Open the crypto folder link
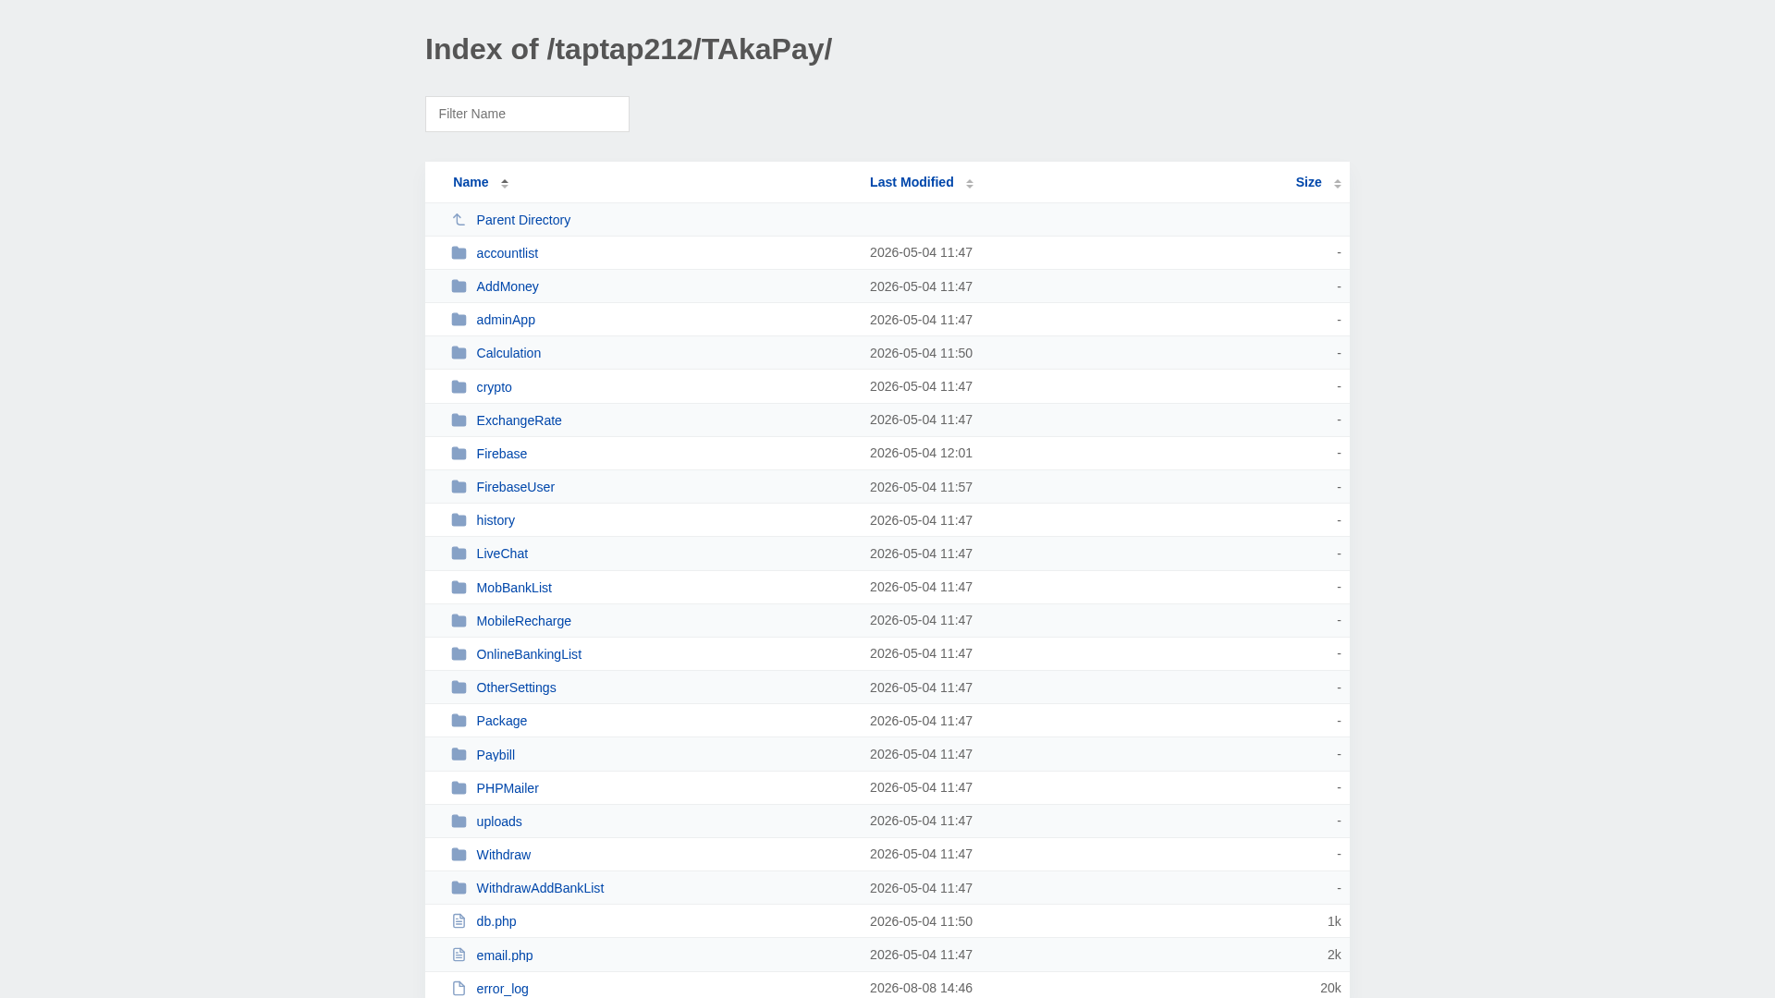1775x998 pixels. point(494,387)
